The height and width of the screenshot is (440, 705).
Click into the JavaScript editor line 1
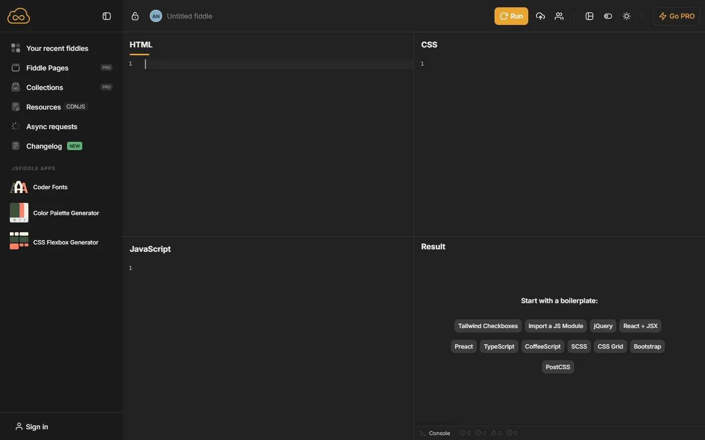pyautogui.click(x=279, y=268)
